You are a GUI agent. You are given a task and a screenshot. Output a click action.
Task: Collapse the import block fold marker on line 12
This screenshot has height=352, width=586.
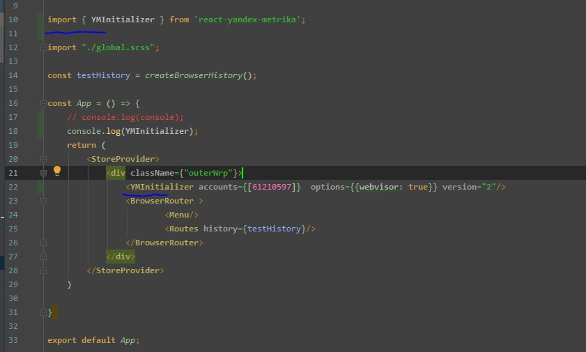43,47
